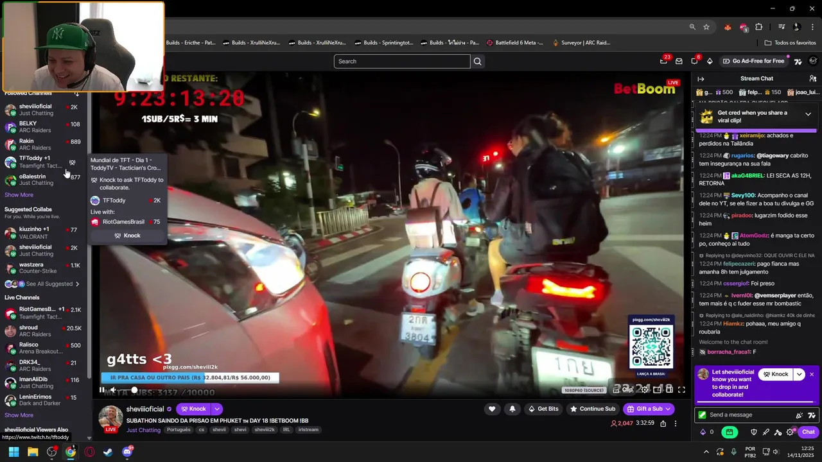Open MetaMask fox extension icon

(728, 27)
